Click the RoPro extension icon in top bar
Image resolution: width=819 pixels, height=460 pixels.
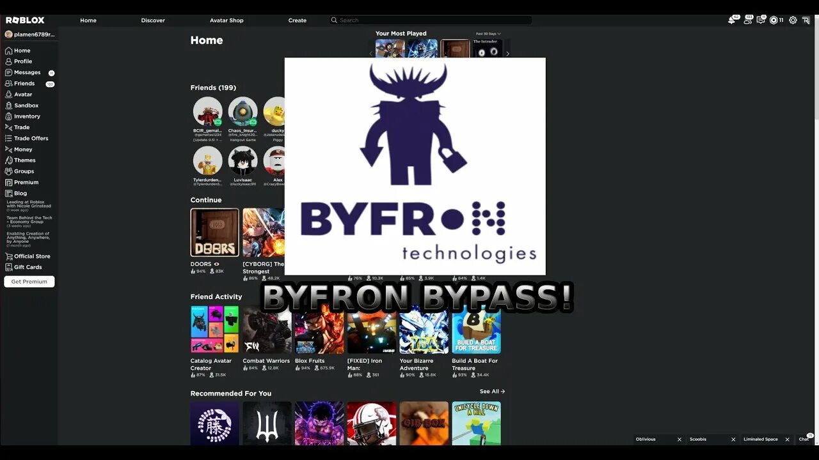806,20
